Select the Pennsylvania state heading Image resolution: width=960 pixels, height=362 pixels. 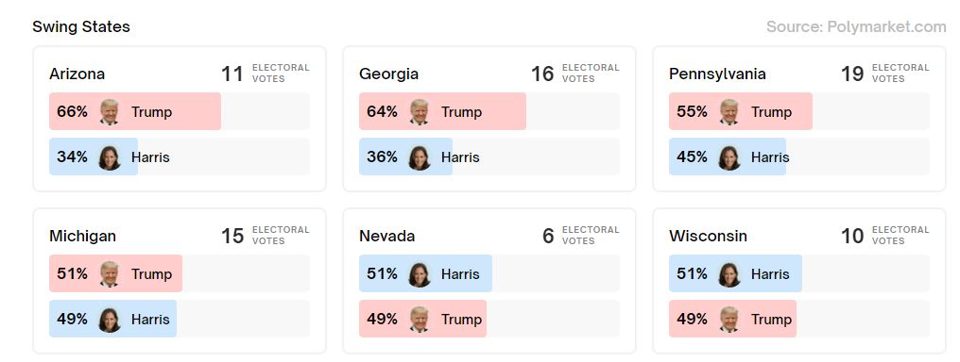click(717, 74)
